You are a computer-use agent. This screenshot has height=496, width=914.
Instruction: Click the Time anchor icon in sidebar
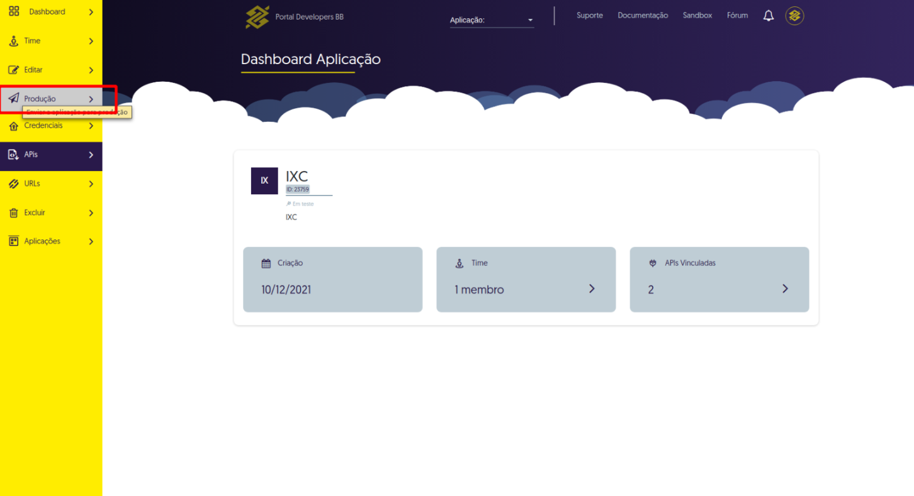click(13, 41)
